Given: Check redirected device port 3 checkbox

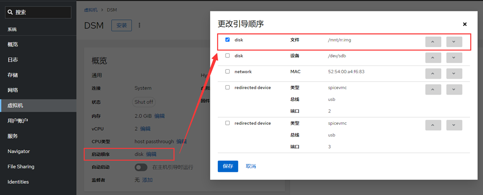Looking at the screenshot, I should coord(227,123).
